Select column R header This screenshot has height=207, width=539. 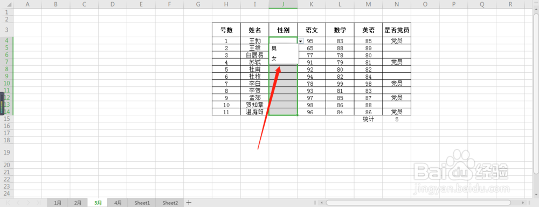(510, 4)
